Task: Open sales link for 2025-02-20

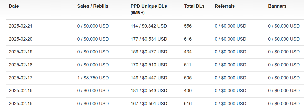Action: point(93,39)
